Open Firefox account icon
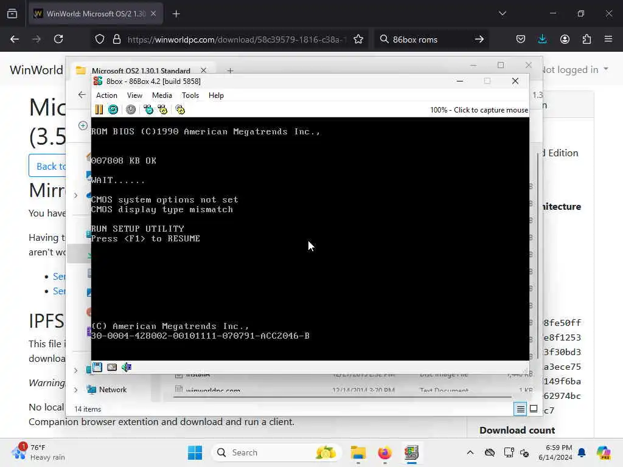This screenshot has width=623, height=467. [565, 39]
